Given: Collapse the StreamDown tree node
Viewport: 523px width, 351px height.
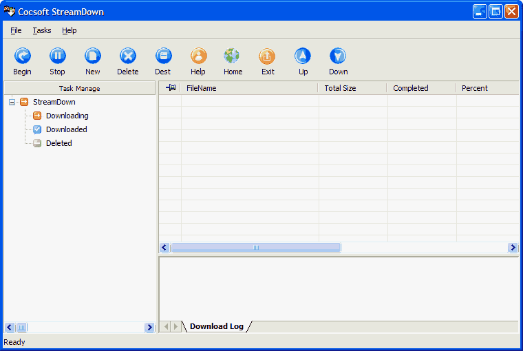Looking at the screenshot, I should coord(12,102).
